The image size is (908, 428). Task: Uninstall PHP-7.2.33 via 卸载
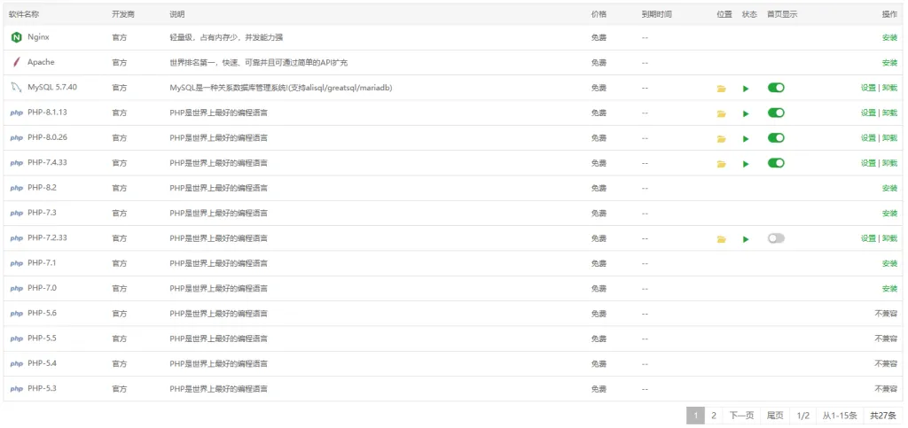coord(889,238)
